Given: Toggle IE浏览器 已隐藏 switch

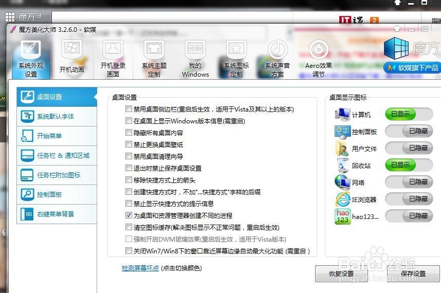Looking at the screenshot, I should pos(409,199).
